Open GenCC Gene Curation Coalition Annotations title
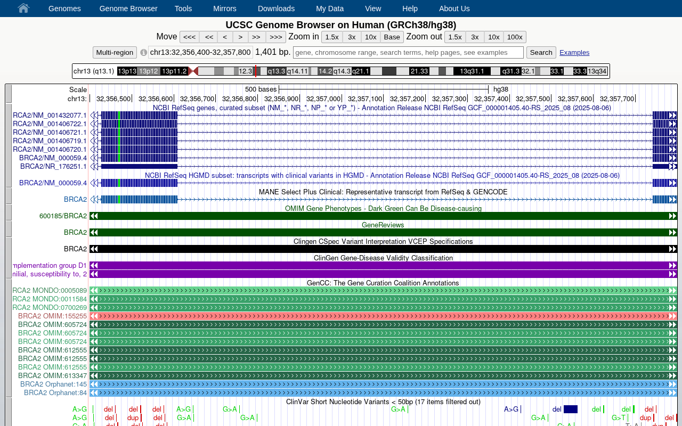This screenshot has height=426, width=682. pos(383,283)
